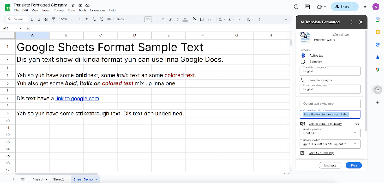
Task: Open Contacts in side panel
Action: tap(378, 57)
